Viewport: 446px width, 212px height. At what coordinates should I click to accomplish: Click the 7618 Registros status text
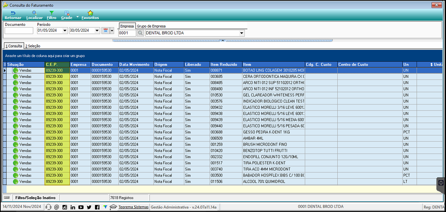pos(122,198)
